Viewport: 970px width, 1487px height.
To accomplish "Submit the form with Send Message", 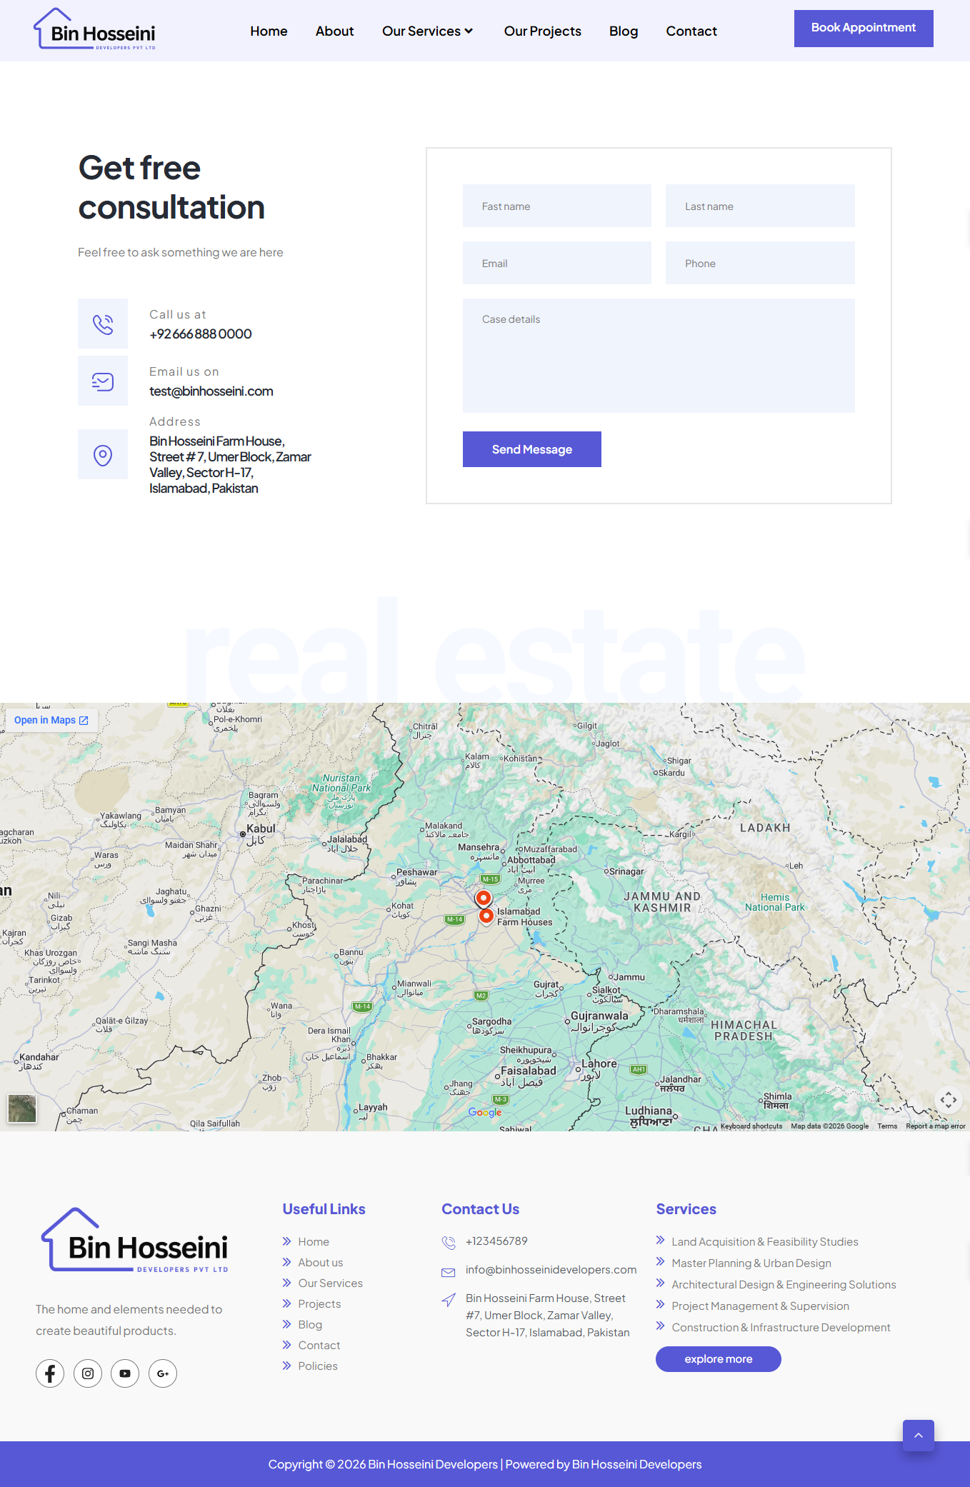I will pyautogui.click(x=531, y=449).
